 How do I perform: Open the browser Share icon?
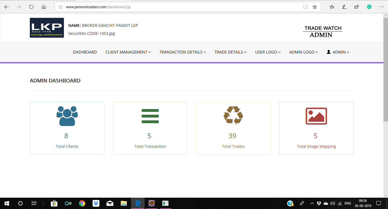(x=356, y=7)
